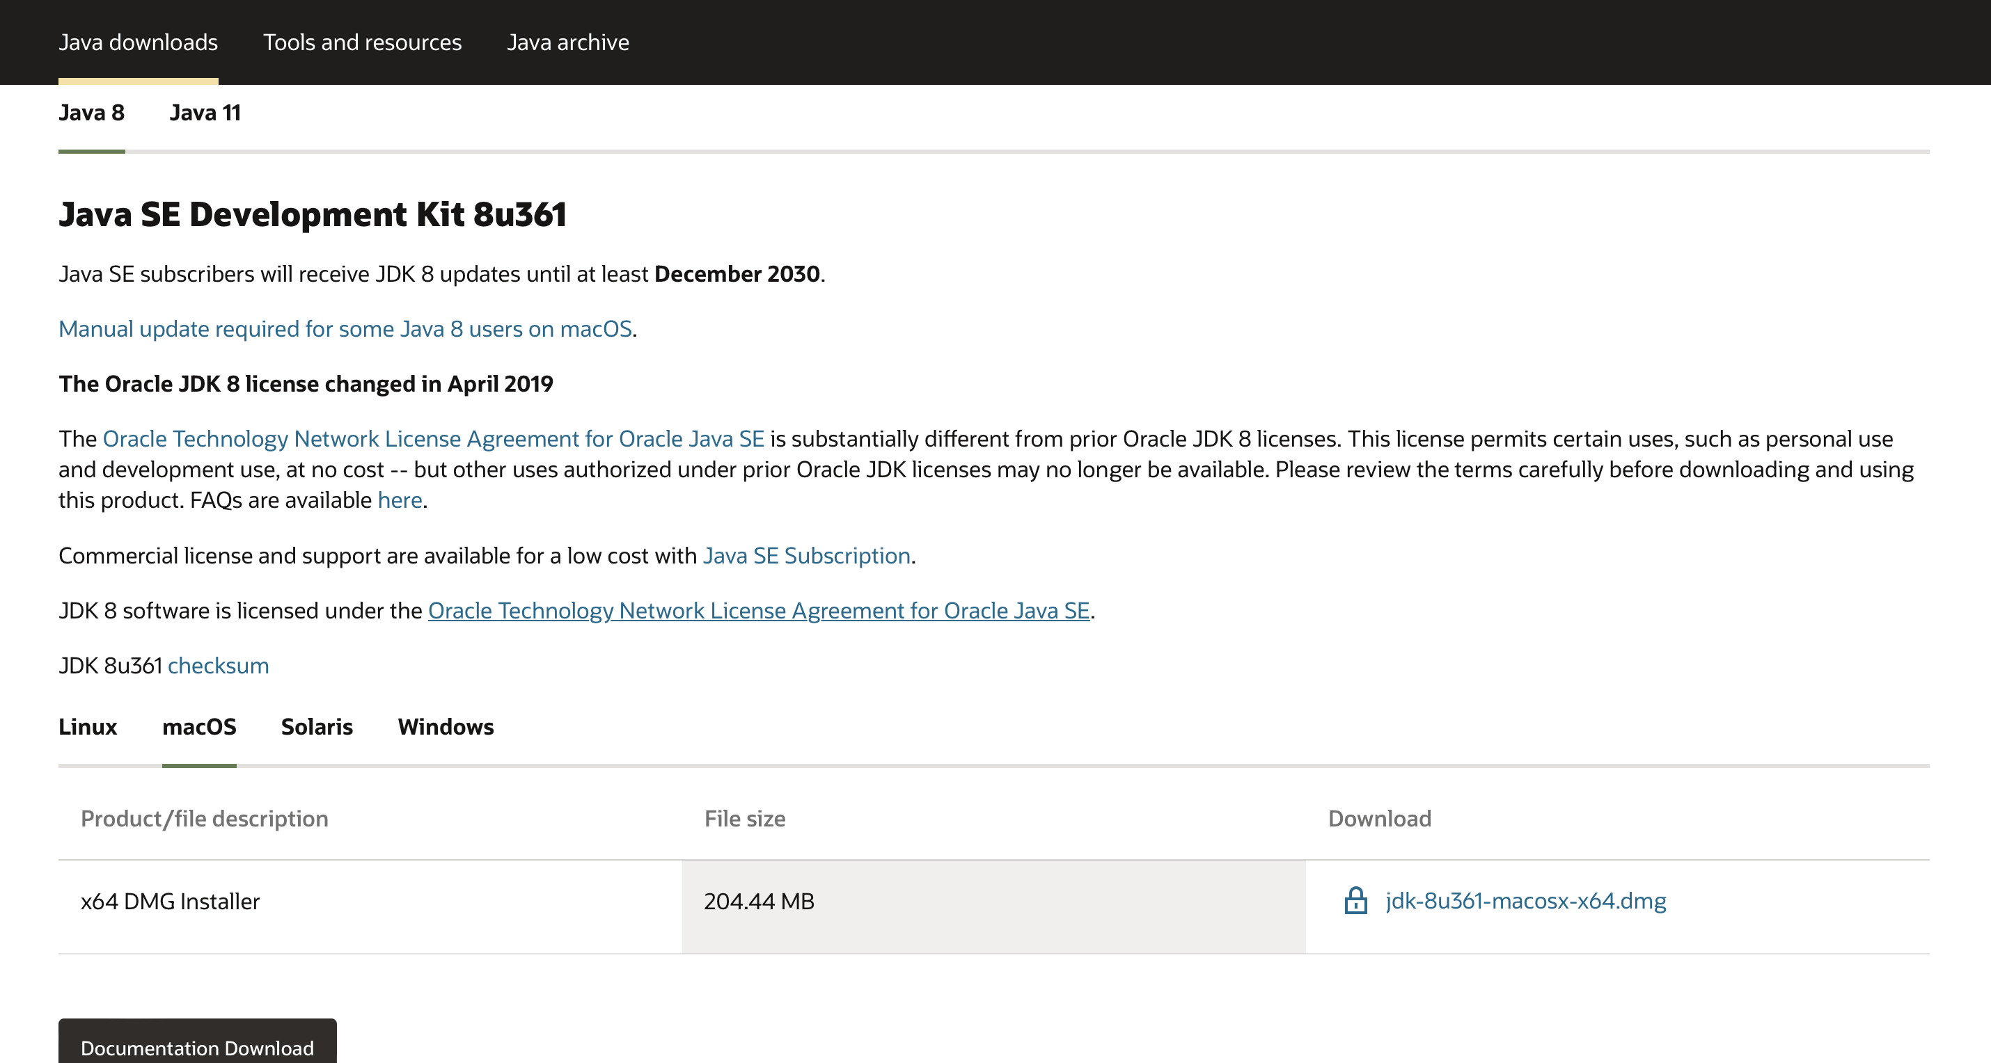Open the manual update required macOS link
Viewport: 1991px width, 1063px height.
[x=345, y=329]
